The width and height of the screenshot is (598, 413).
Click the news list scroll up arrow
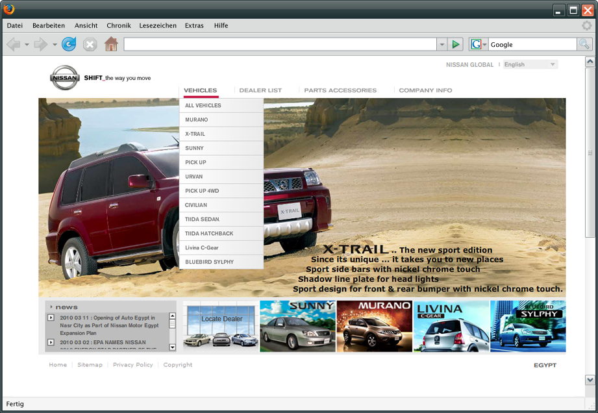point(172,316)
